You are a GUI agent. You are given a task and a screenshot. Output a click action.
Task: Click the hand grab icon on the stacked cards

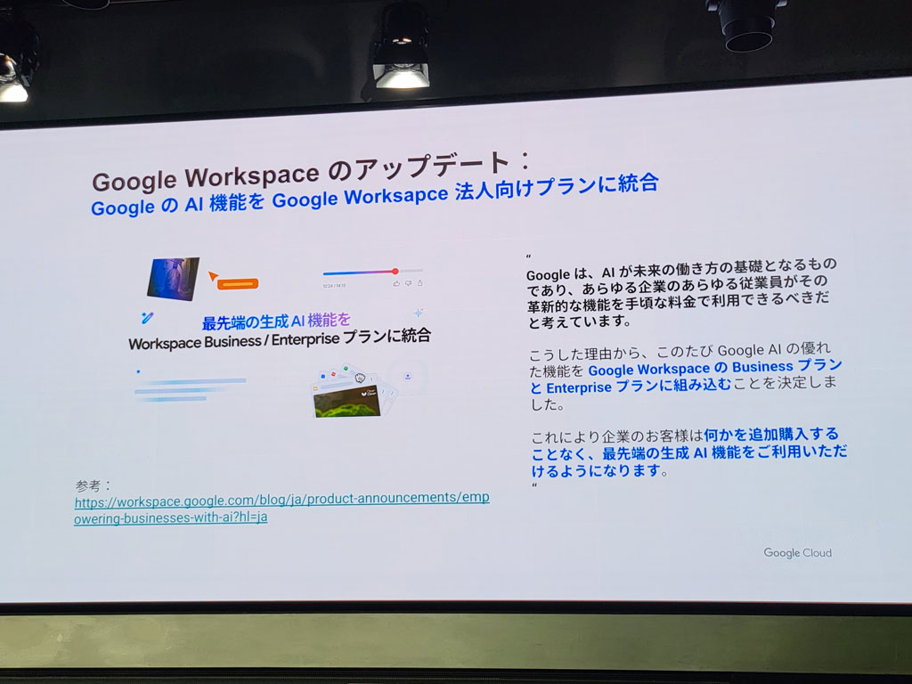tap(360, 378)
